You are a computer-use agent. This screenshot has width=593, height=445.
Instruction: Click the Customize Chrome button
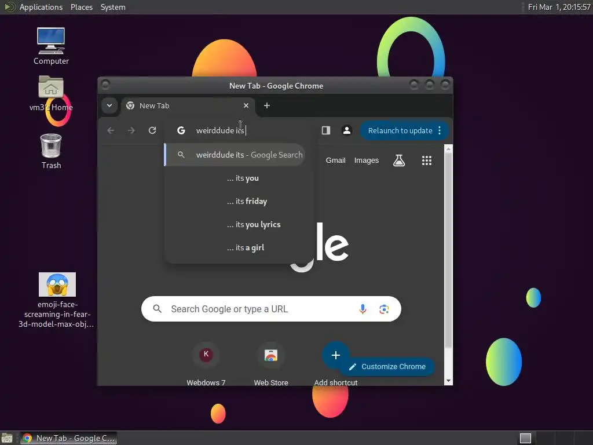click(387, 366)
